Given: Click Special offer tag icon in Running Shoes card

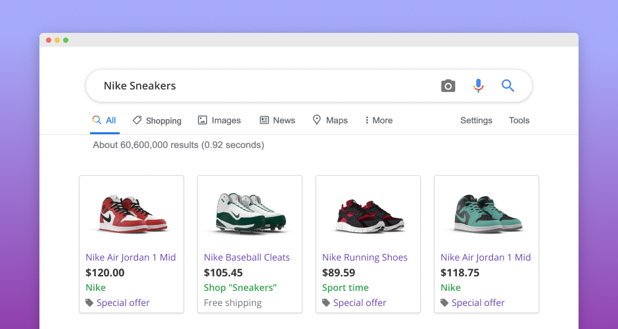Looking at the screenshot, I should pyautogui.click(x=326, y=303).
